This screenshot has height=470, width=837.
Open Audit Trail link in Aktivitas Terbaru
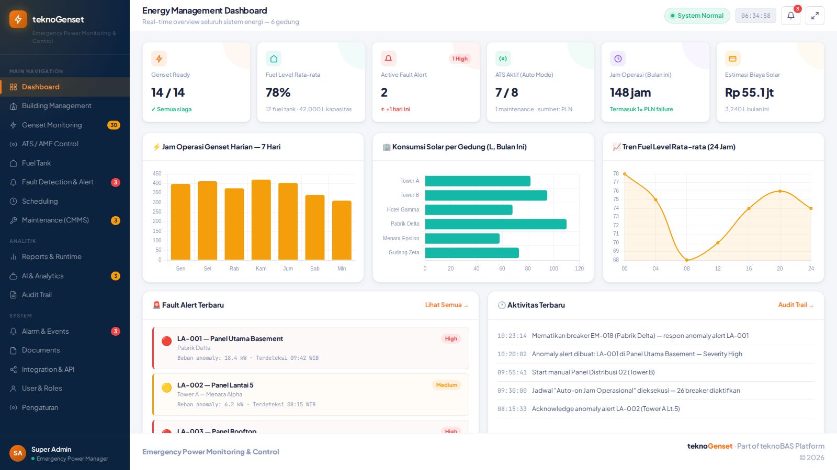coord(796,305)
